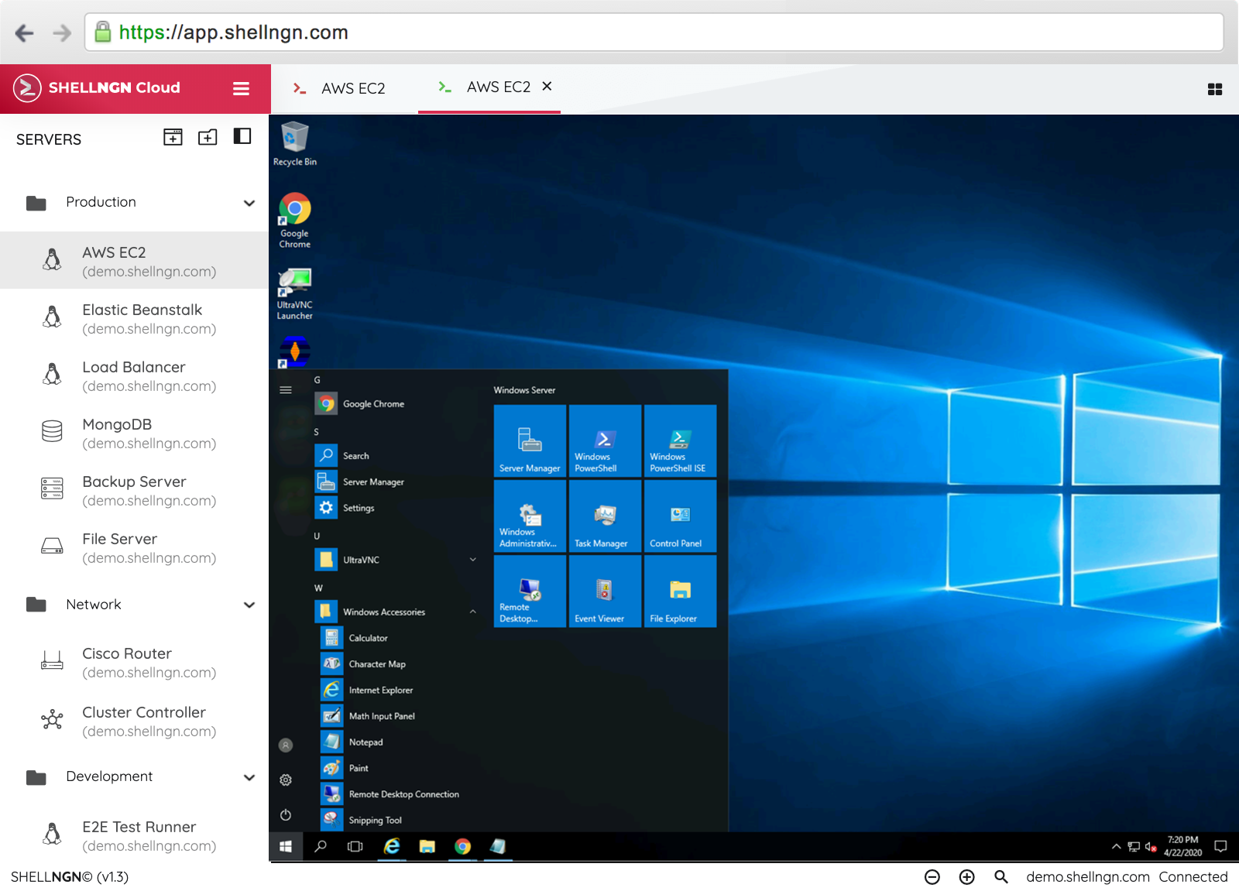Go forward in browser history
1239x891 pixels.
62,33
